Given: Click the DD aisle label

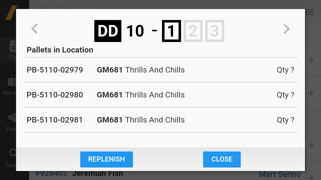Looking at the screenshot, I should click(108, 31).
